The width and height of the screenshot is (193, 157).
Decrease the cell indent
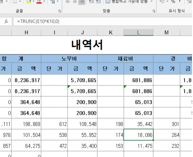coord(91,2)
